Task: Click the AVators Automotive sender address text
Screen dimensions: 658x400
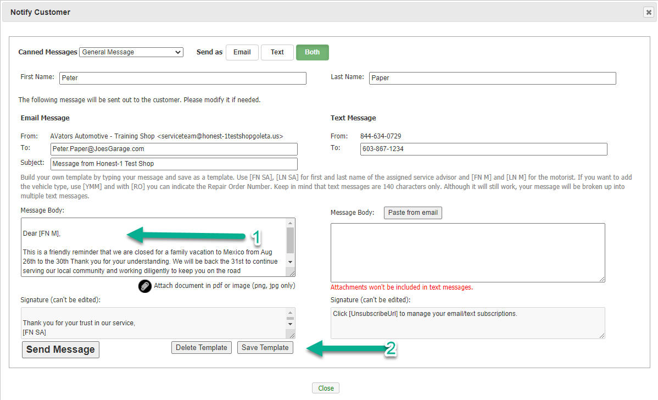Action: pyautogui.click(x=166, y=136)
